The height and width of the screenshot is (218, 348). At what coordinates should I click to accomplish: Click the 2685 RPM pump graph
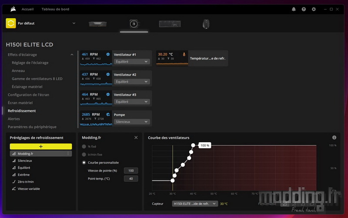pyautogui.click(x=96, y=118)
